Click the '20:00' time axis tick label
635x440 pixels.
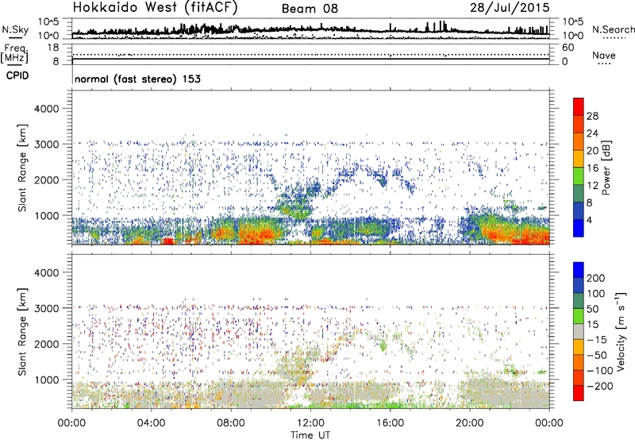pyautogui.click(x=470, y=423)
